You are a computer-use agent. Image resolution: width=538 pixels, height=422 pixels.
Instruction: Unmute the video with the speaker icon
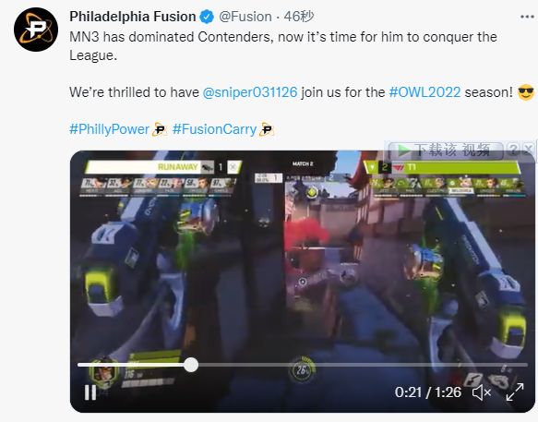point(482,392)
